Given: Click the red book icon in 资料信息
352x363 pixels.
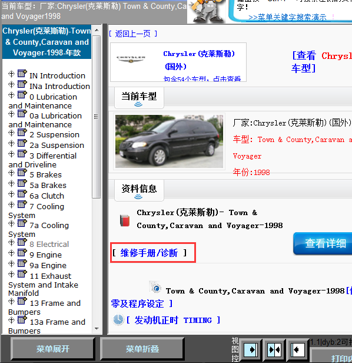Looking at the screenshot, I should coord(125,220).
